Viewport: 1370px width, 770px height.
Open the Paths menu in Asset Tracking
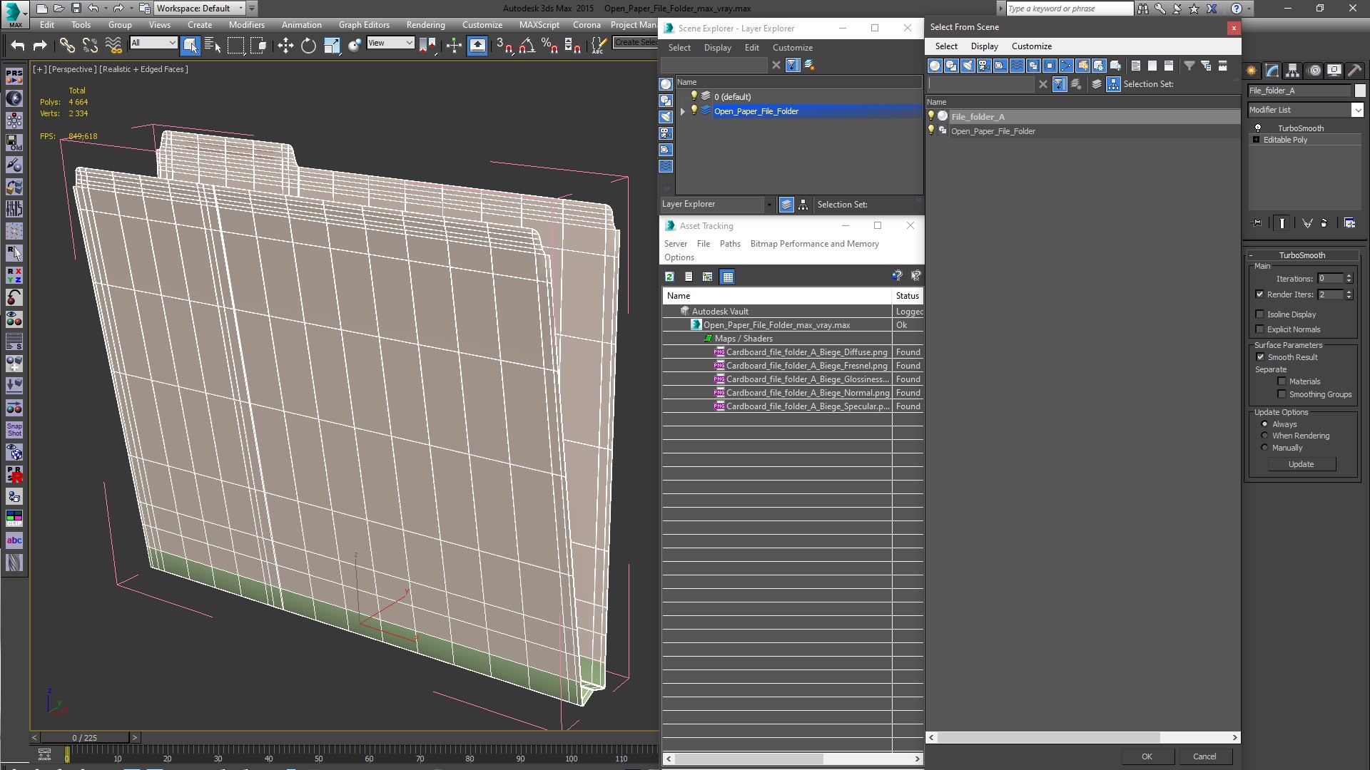click(x=730, y=244)
